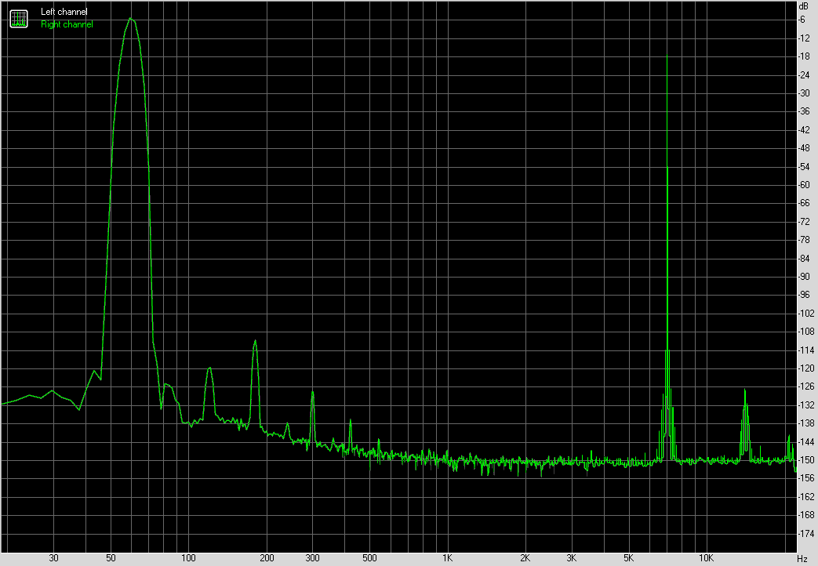Click the 10K frequency axis label

[707, 558]
